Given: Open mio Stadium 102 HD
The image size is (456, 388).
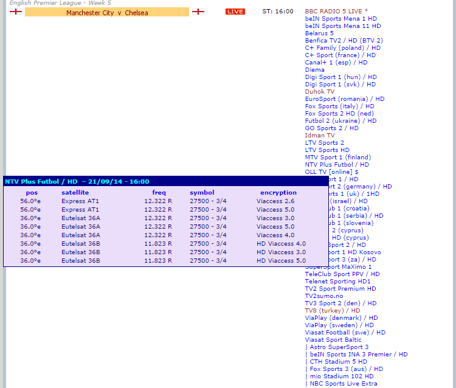Looking at the screenshot, I should pyautogui.click(x=342, y=376).
